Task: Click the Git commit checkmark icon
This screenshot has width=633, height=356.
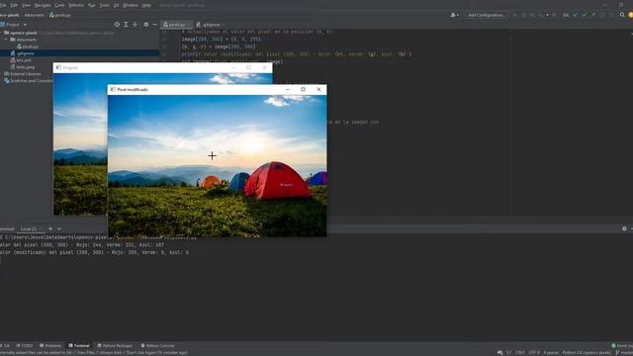Action: point(584,15)
